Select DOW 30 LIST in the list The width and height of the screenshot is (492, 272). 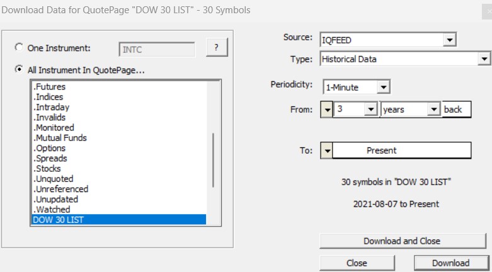[119, 220]
